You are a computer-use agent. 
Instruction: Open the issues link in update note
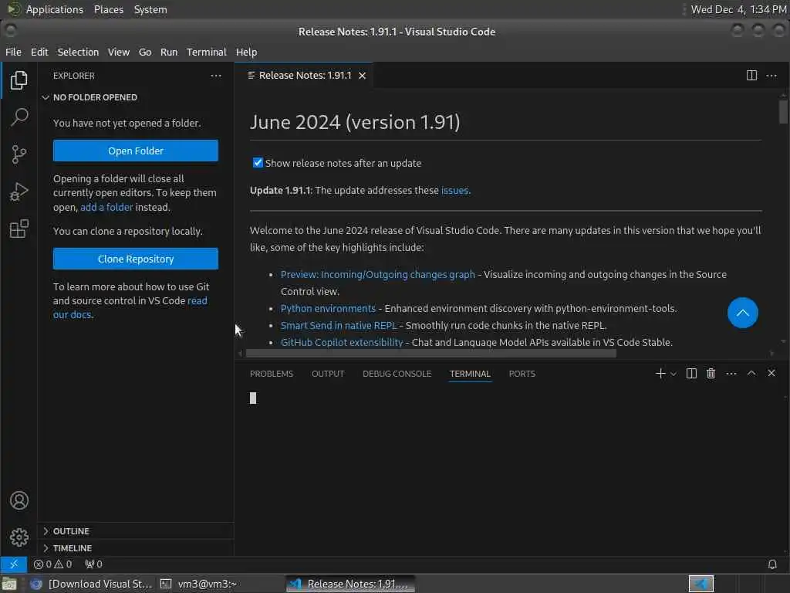point(454,191)
